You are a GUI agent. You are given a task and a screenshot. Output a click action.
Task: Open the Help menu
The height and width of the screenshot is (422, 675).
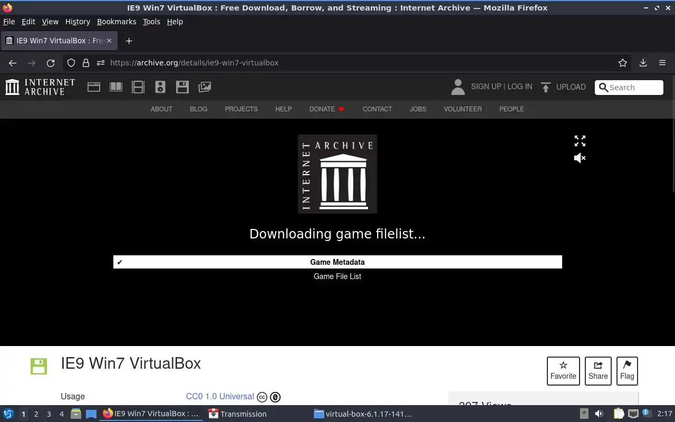(175, 22)
